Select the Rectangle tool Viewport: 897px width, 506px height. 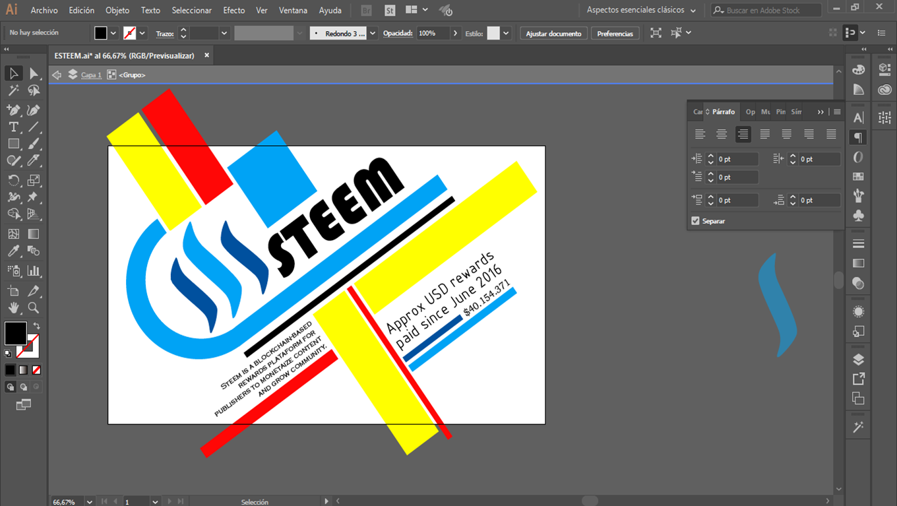pos(13,144)
